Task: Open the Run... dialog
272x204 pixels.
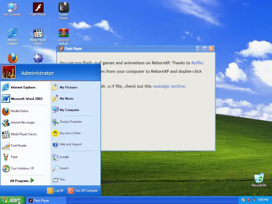Action: [x=75, y=179]
